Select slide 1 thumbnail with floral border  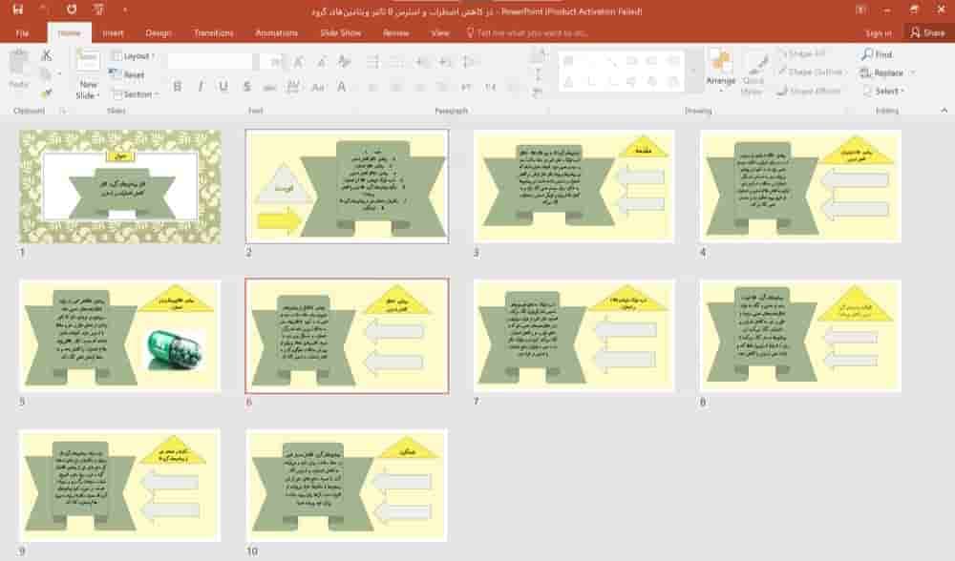[x=120, y=187]
